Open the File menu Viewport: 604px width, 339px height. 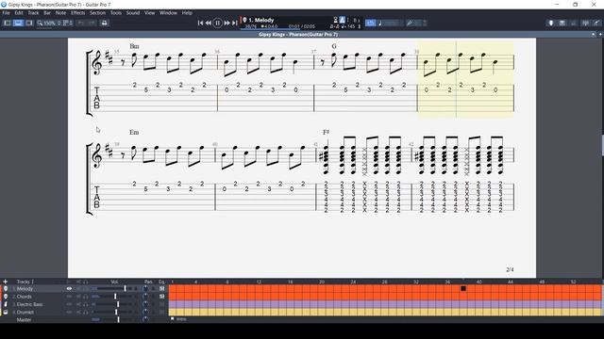coord(7,12)
